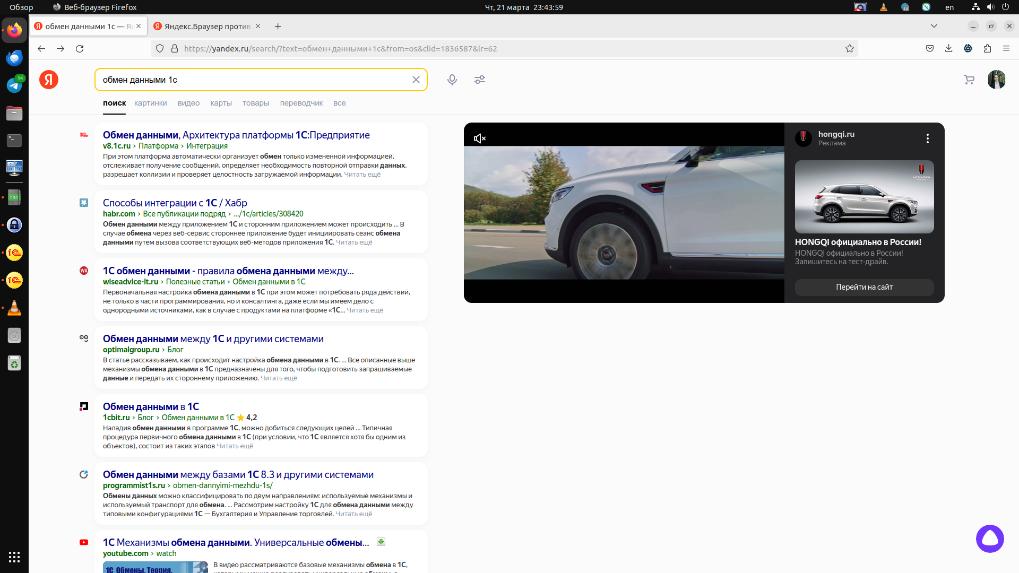Select the 'видео' search tab
The width and height of the screenshot is (1019, 573).
click(188, 103)
